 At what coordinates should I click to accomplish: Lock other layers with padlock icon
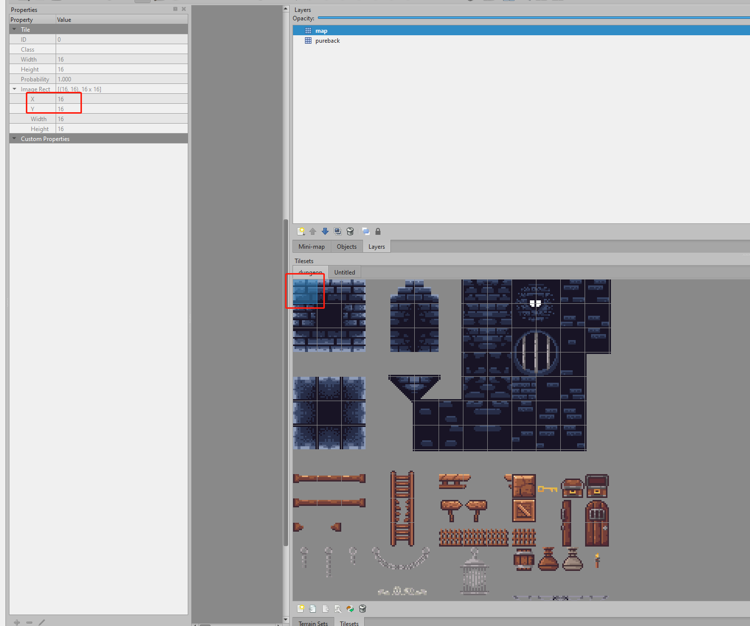(378, 231)
